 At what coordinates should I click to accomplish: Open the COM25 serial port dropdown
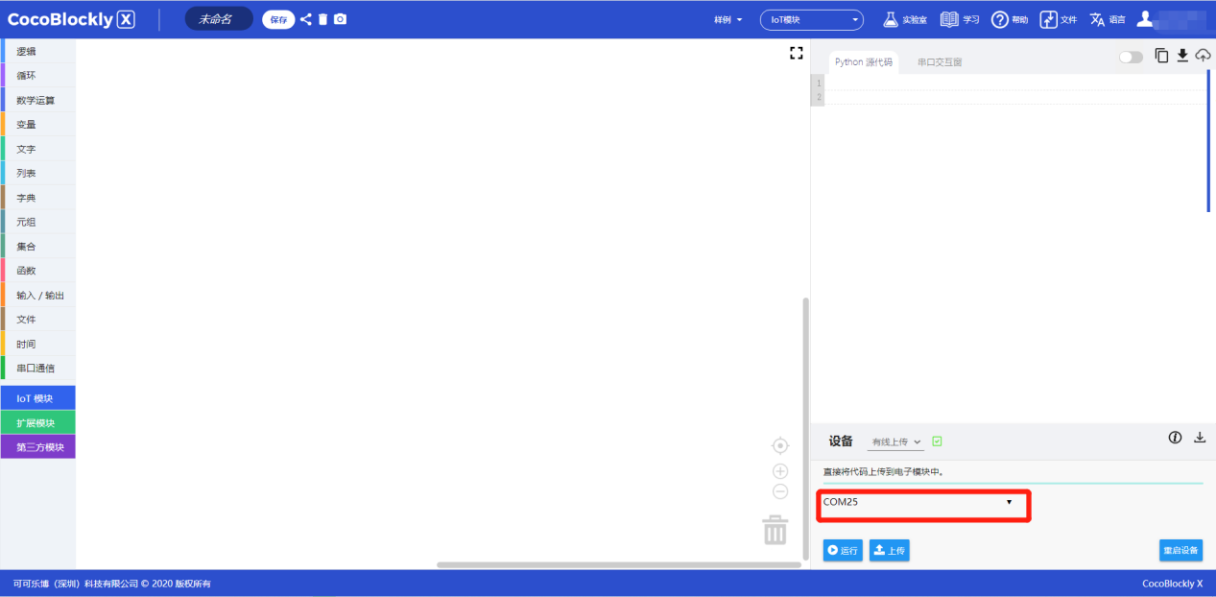click(x=921, y=502)
